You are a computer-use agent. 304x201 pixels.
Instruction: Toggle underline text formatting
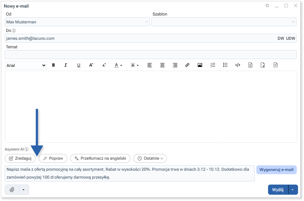pyautogui.click(x=79, y=65)
